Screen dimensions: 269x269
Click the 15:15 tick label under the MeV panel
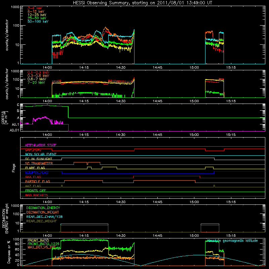tap(231, 101)
